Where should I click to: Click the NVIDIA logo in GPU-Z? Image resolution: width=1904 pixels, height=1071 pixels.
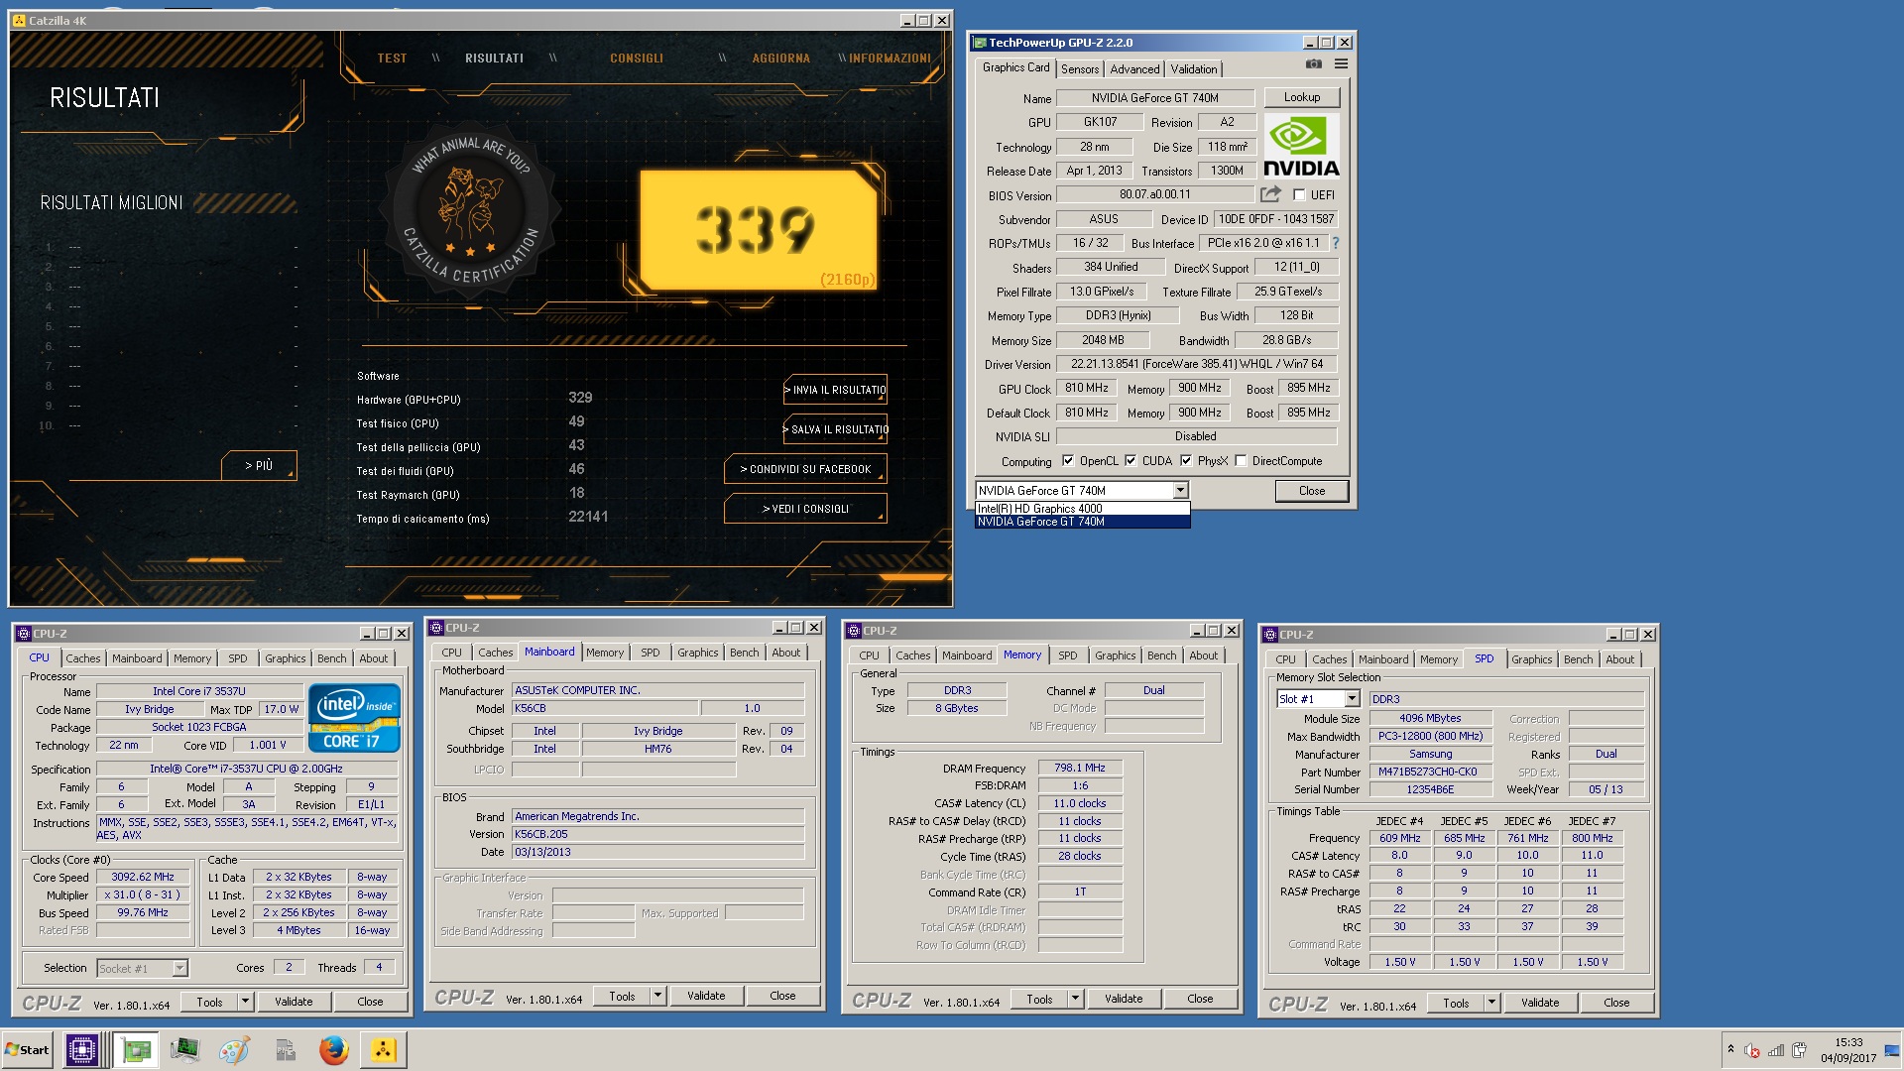pos(1301,147)
